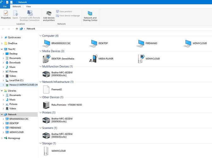The image size is (212, 158).
Task: Select BRW00809282CC6C computer in main pane
Action: coord(56,43)
